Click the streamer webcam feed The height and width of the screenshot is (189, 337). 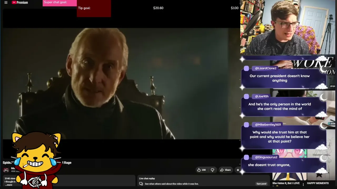[x=288, y=27]
